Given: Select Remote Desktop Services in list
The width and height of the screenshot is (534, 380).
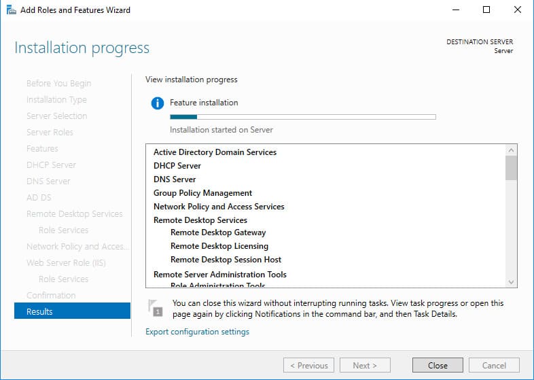Looking at the screenshot, I should pos(200,220).
